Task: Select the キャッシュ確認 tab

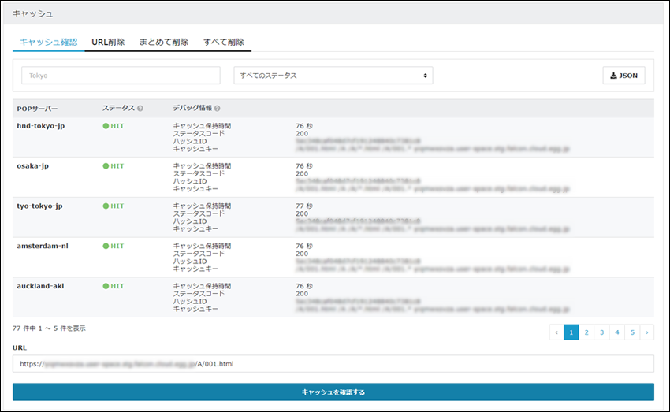Action: (48, 42)
